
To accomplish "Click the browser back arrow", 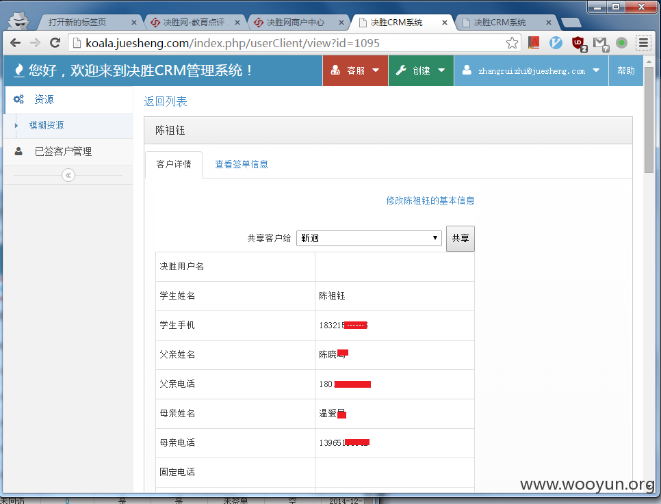I will pyautogui.click(x=15, y=43).
